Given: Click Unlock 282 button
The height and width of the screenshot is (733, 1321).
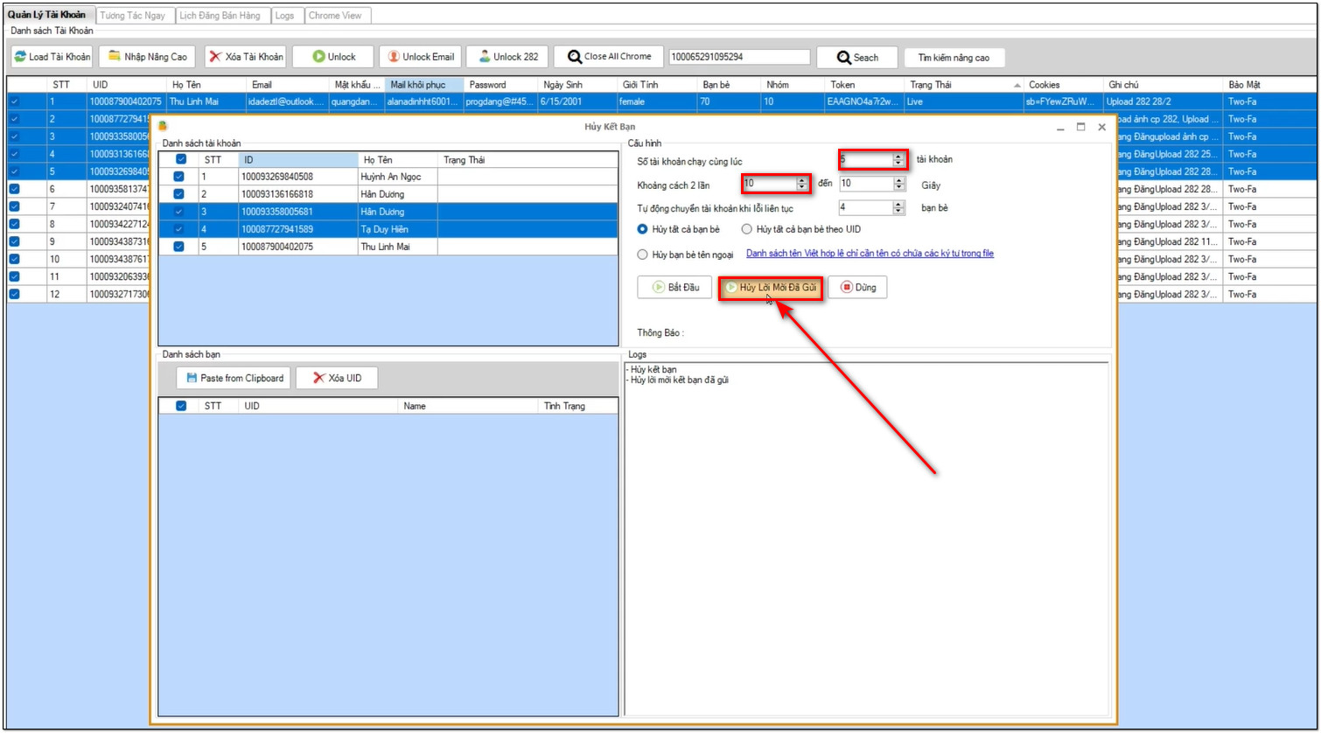Looking at the screenshot, I should (507, 57).
